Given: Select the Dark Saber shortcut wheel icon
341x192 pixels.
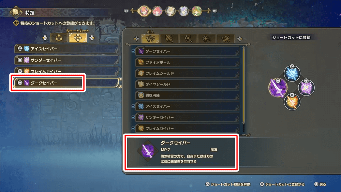Looking at the screenshot, I should 278,88.
